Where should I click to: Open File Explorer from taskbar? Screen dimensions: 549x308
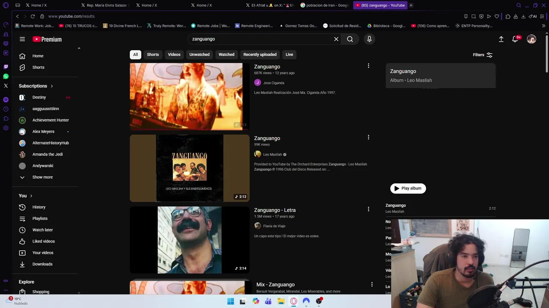tap(281, 301)
